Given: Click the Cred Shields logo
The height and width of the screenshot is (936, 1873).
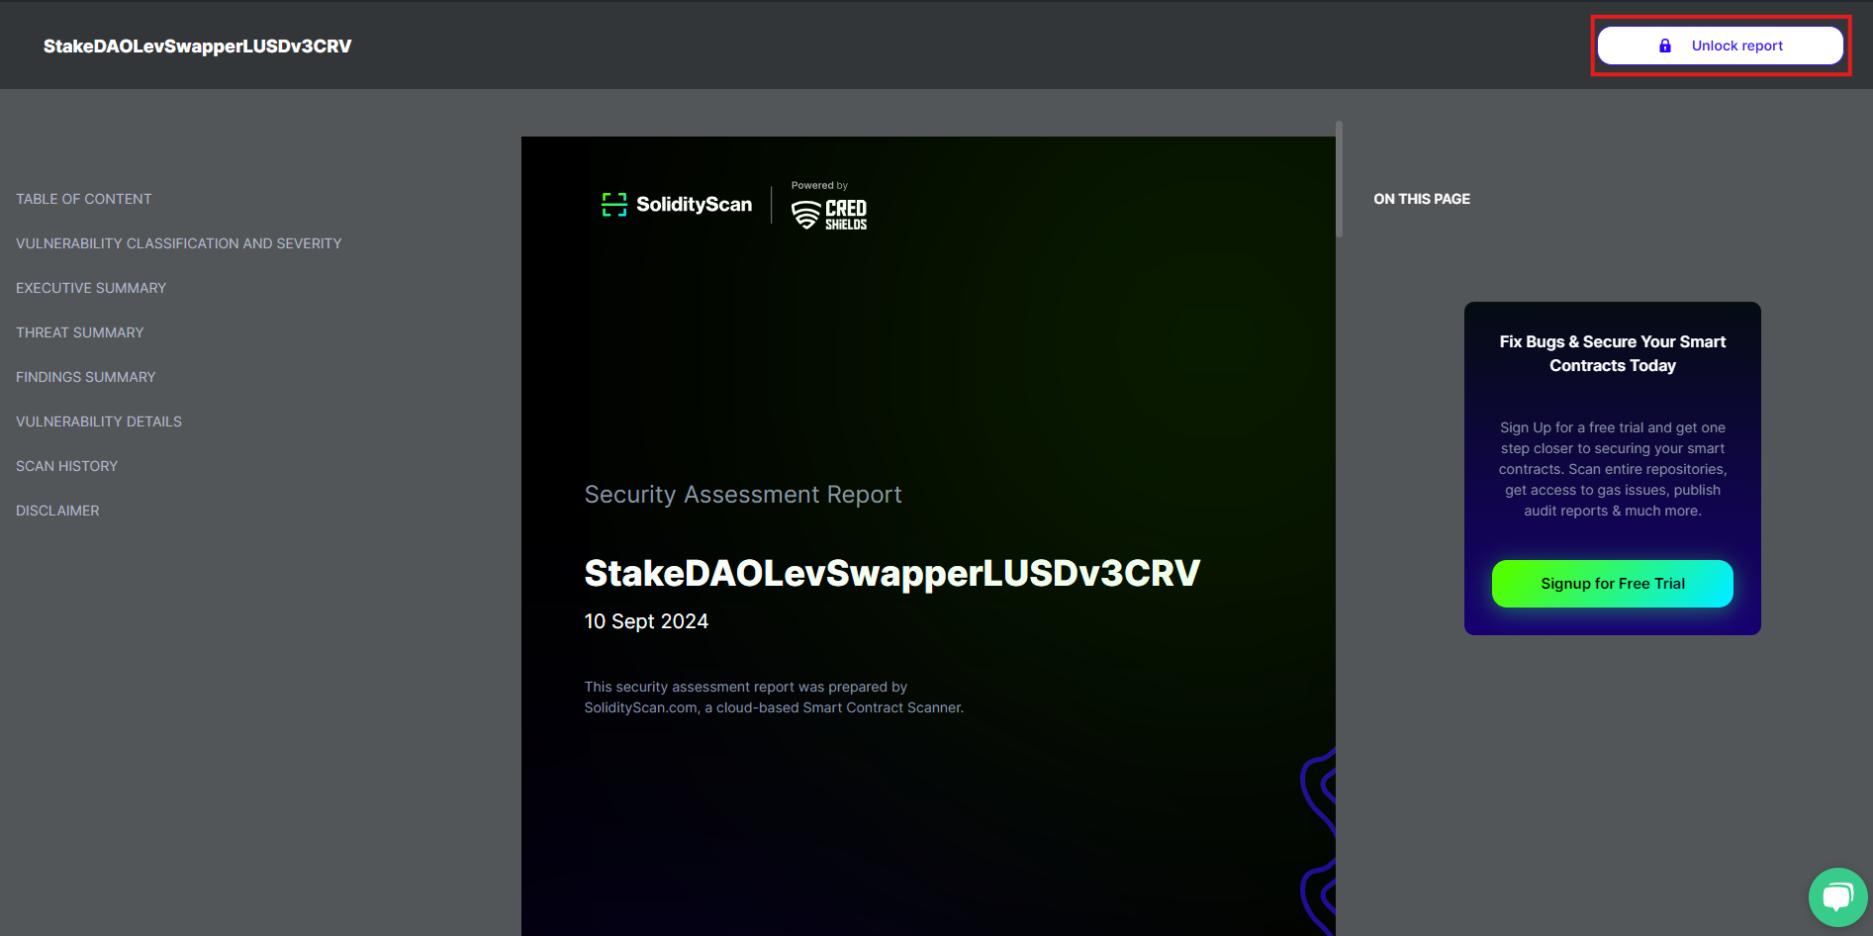Looking at the screenshot, I should click(829, 213).
